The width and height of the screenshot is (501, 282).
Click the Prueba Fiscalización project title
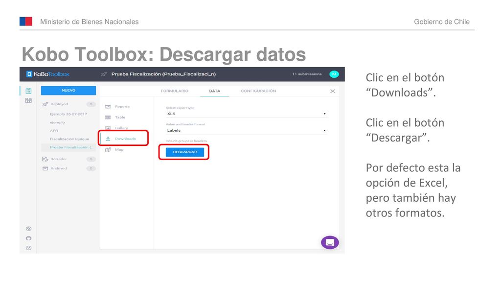[163, 74]
